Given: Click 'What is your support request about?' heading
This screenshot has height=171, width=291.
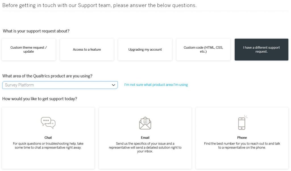Looking at the screenshot, I should pyautogui.click(x=36, y=31).
